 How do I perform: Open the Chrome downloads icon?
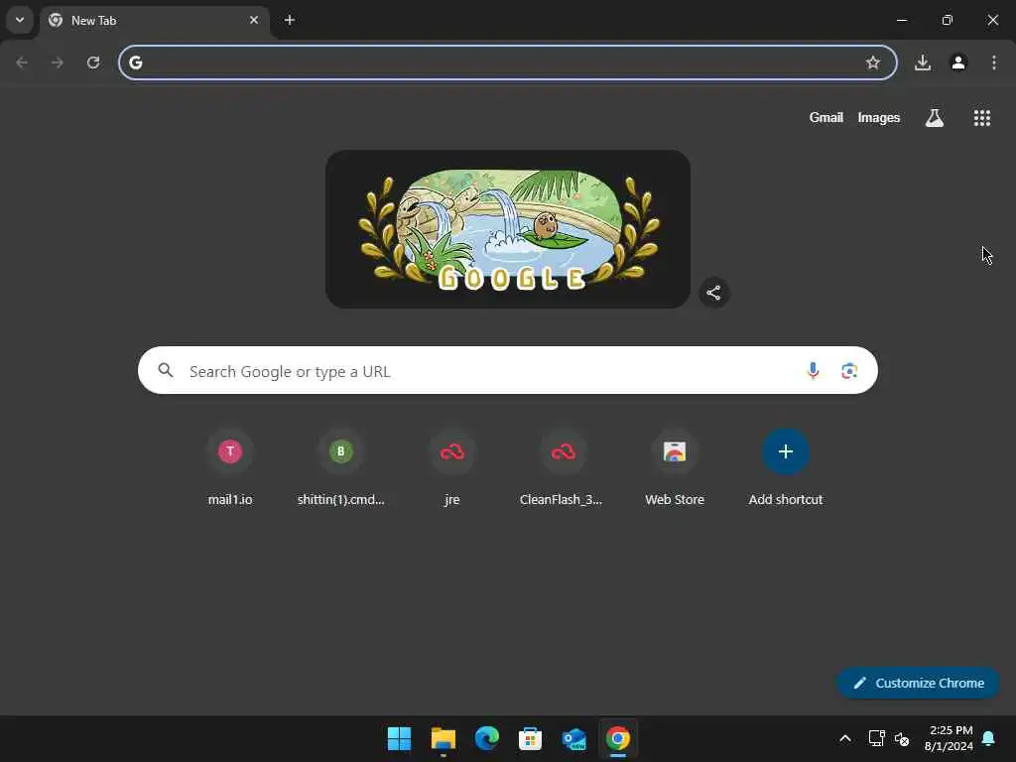tap(923, 63)
